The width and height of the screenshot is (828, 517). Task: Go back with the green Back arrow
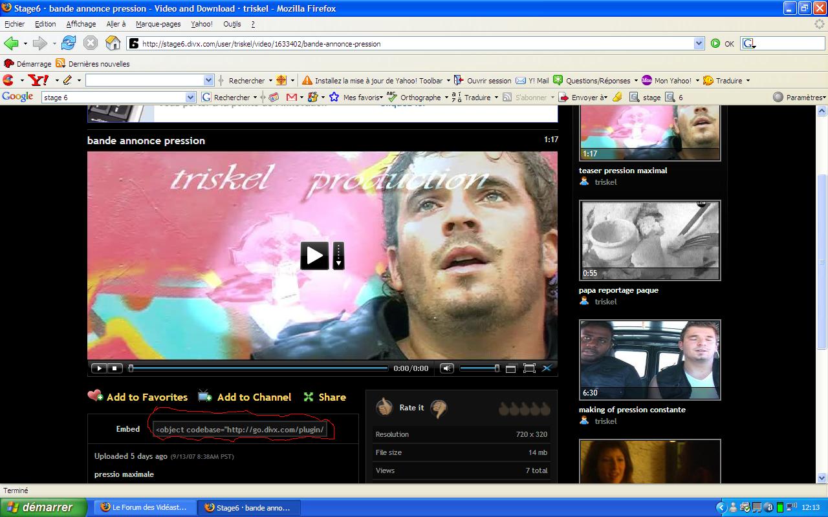point(10,43)
